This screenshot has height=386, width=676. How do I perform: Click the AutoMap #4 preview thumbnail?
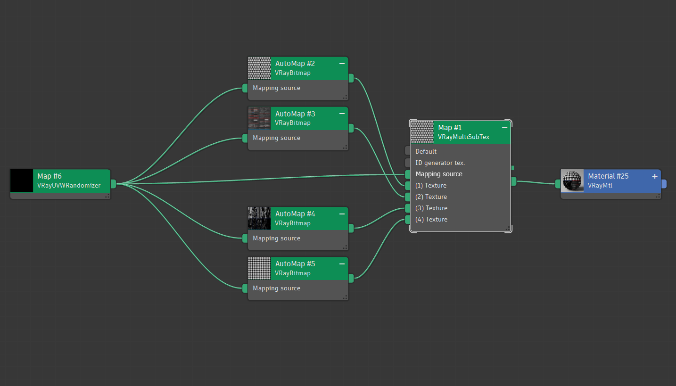[260, 219]
